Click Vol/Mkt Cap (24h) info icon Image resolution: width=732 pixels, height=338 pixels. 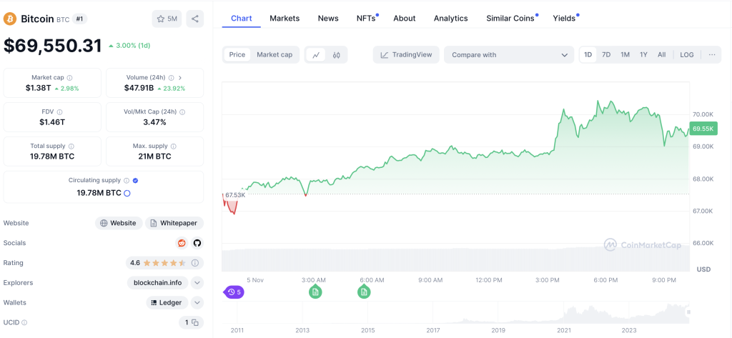pyautogui.click(x=182, y=112)
